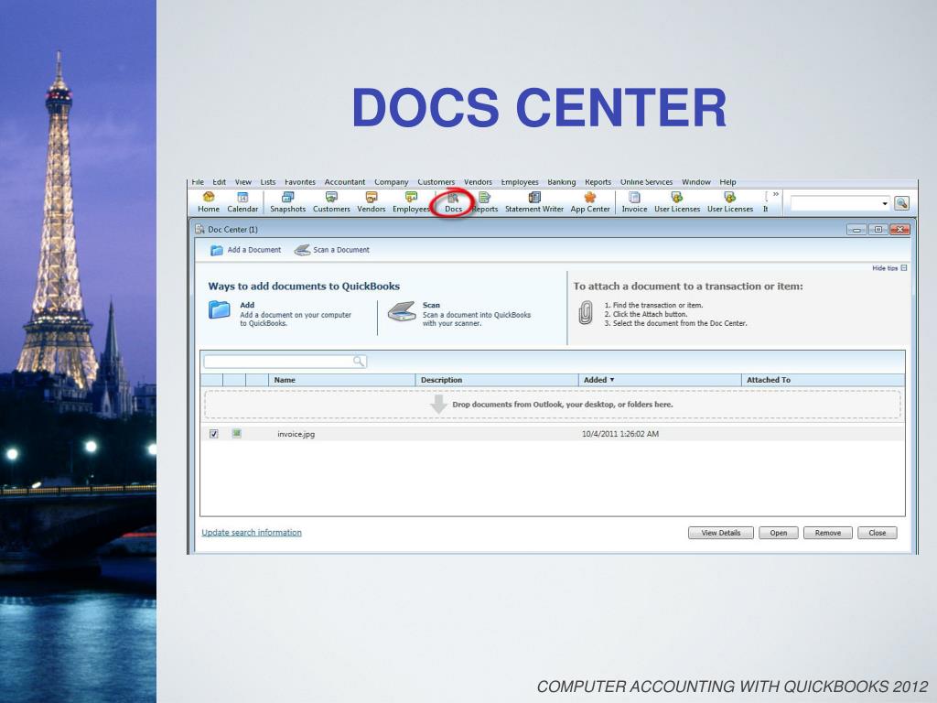Open the Employees menu in the menu bar
937x703 pixels.
pos(520,182)
